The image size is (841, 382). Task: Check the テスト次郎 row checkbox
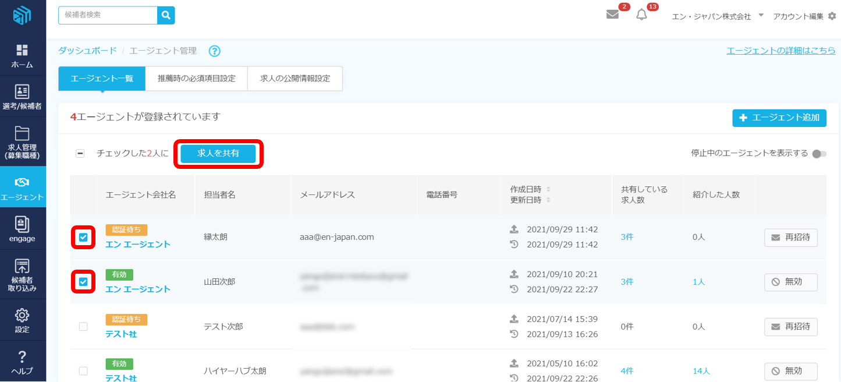(83, 327)
